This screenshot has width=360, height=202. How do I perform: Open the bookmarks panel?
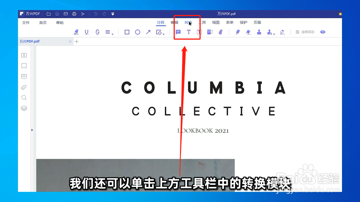24,66
